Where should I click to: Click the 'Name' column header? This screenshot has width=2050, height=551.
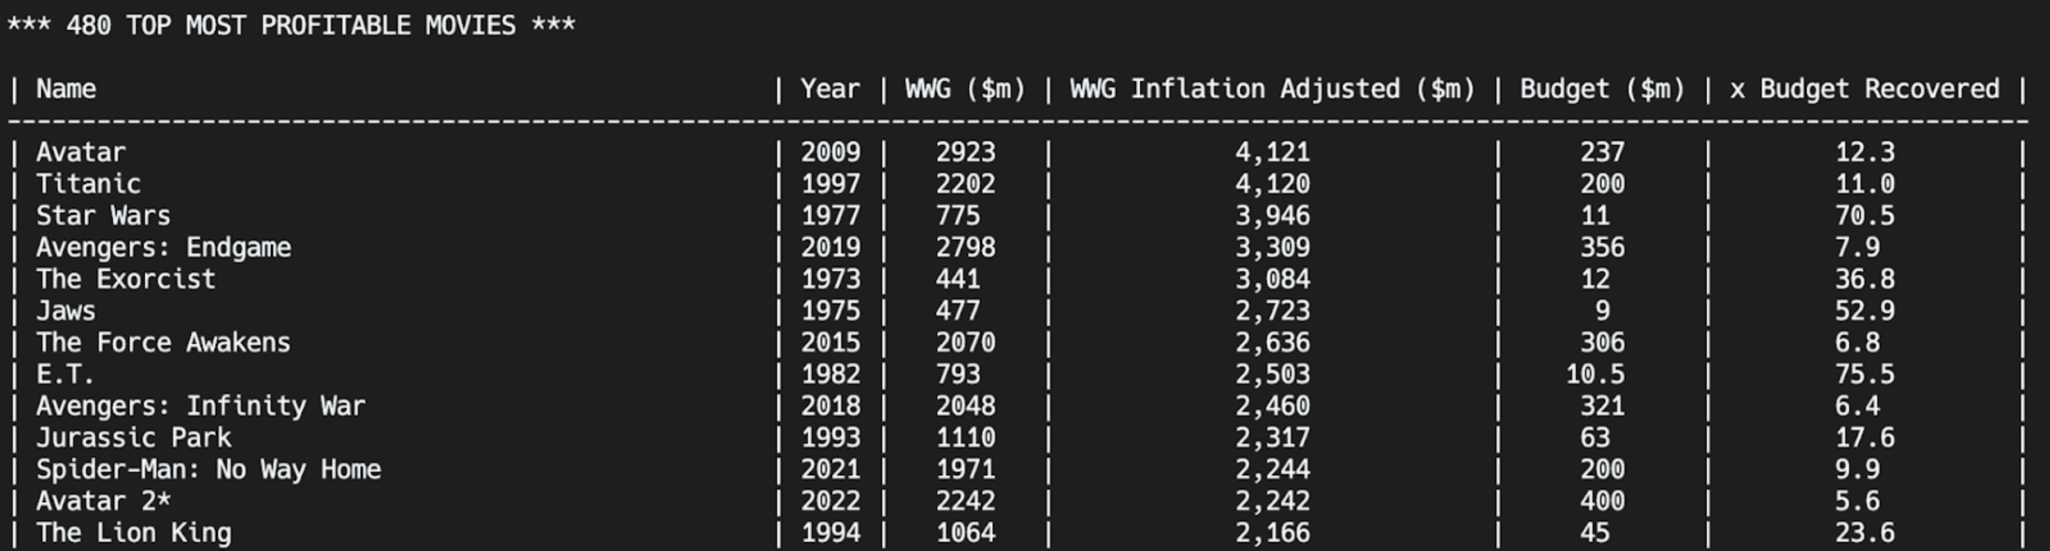(x=66, y=89)
